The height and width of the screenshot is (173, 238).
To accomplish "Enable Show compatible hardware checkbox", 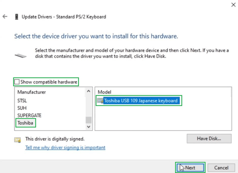I will tap(17, 82).
